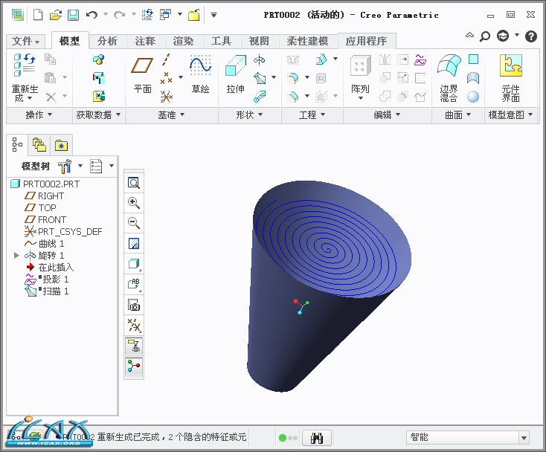Click the refit view icon

[134, 183]
